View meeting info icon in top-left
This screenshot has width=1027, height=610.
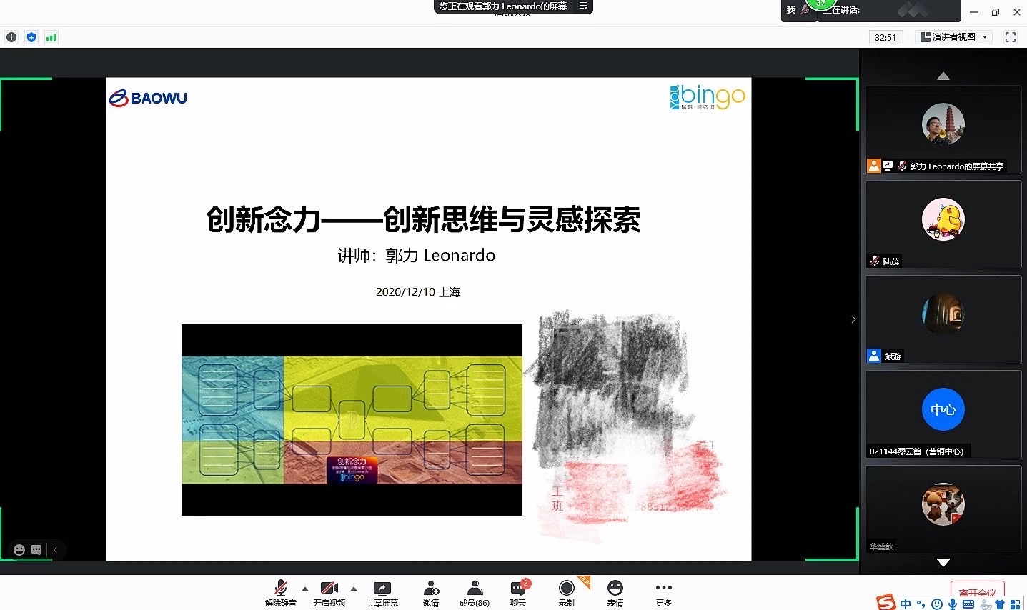[x=11, y=37]
